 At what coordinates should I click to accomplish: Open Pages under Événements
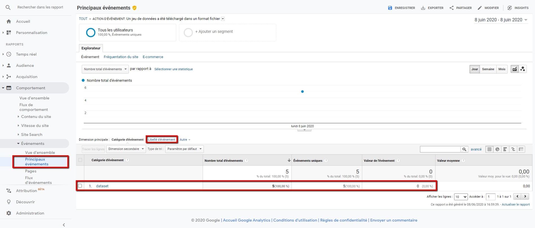[x=31, y=171]
